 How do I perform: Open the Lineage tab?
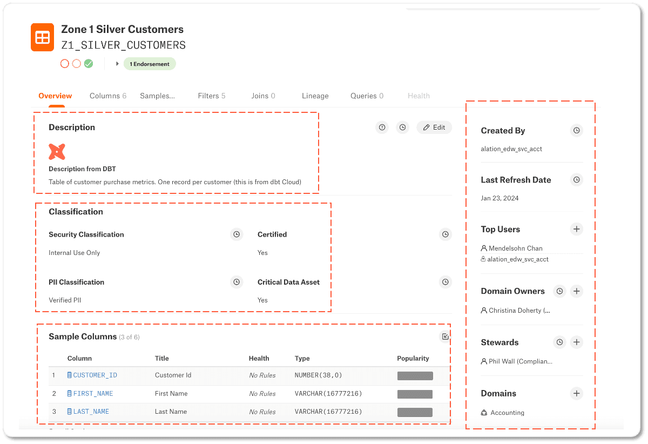tap(315, 96)
